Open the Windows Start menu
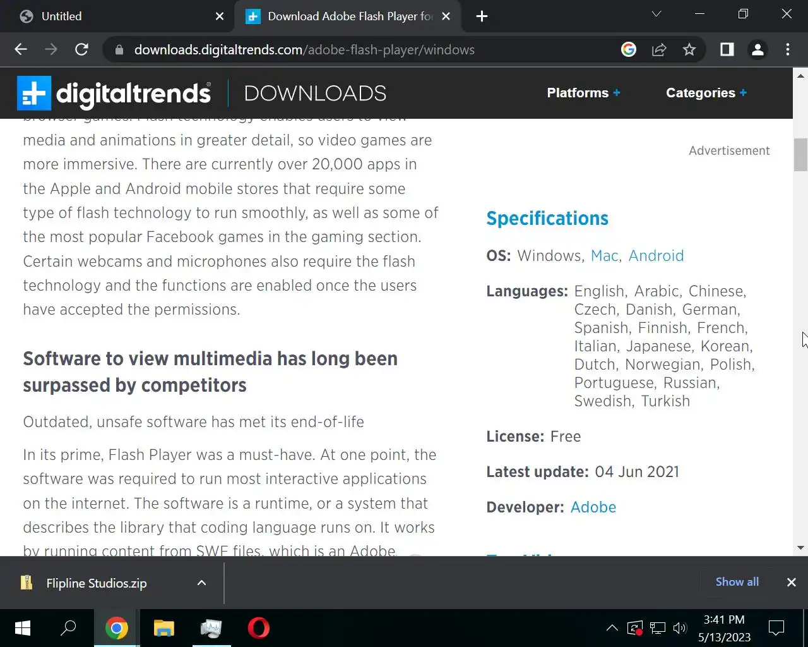This screenshot has height=647, width=808. click(23, 628)
